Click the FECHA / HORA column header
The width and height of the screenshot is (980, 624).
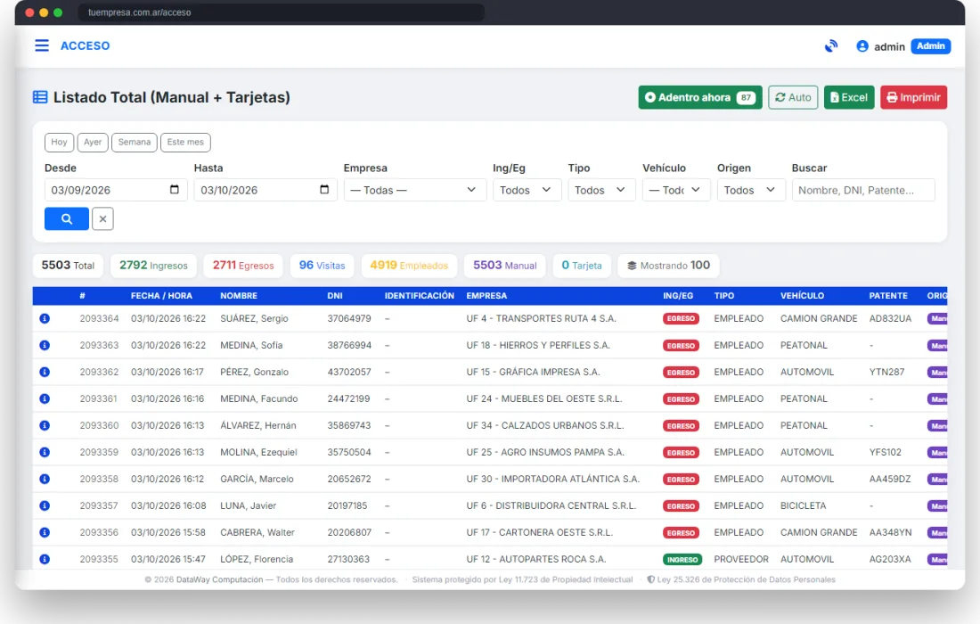click(x=161, y=296)
